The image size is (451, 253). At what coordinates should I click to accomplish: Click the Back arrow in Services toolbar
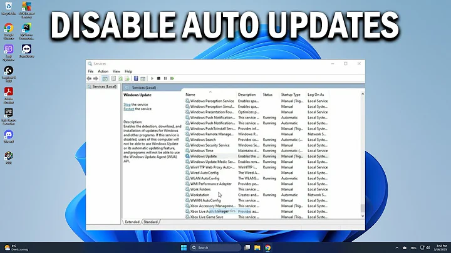(89, 78)
